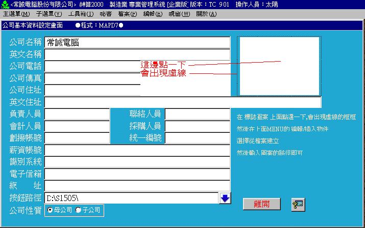
Task: Open the 主選單 menu
Action: [x=16, y=14]
